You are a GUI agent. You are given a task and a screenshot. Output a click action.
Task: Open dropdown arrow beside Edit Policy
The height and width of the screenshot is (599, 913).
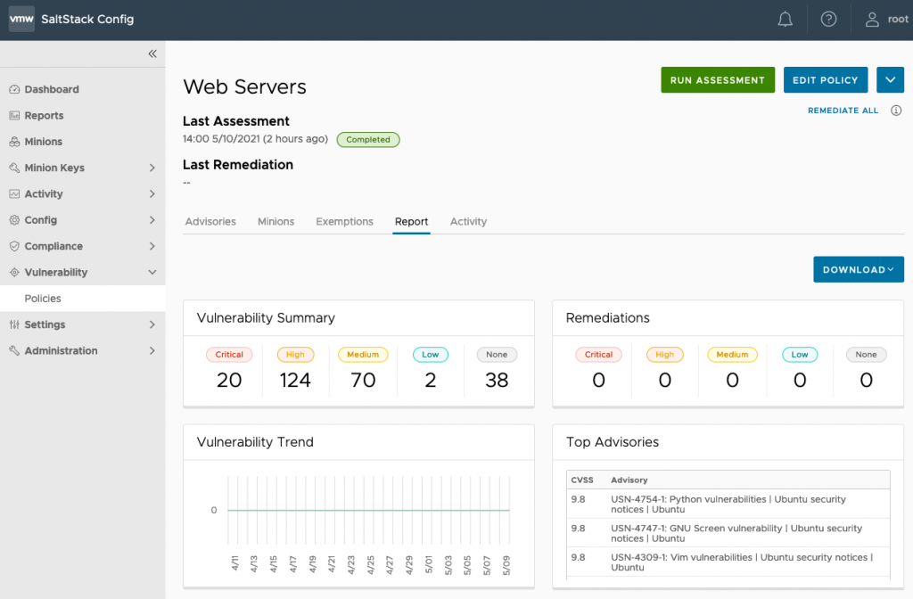[x=890, y=80]
